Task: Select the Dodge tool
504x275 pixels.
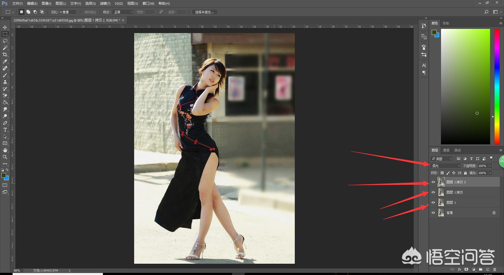Action: 5,116
